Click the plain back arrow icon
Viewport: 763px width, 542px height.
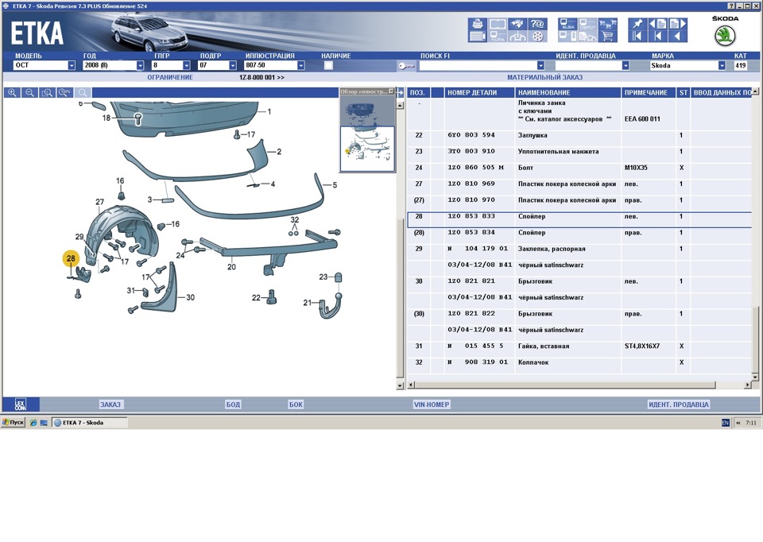coord(678,36)
